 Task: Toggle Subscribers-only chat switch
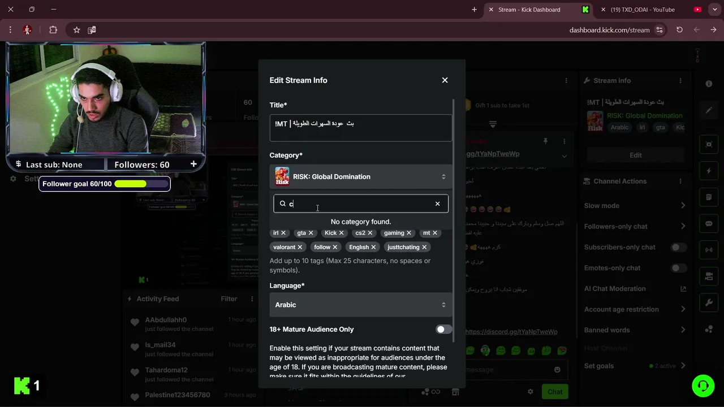coord(678,247)
